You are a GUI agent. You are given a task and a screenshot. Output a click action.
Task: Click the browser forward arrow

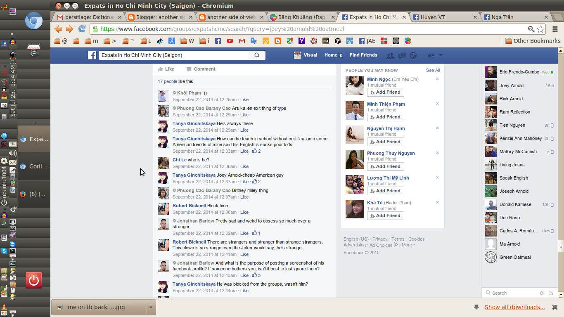click(69, 29)
